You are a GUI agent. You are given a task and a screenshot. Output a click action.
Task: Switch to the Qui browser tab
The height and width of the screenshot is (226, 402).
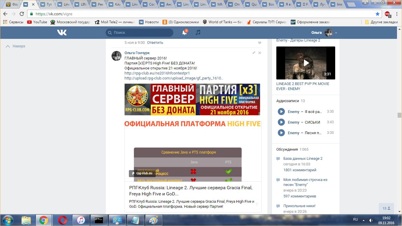(x=251, y=4)
